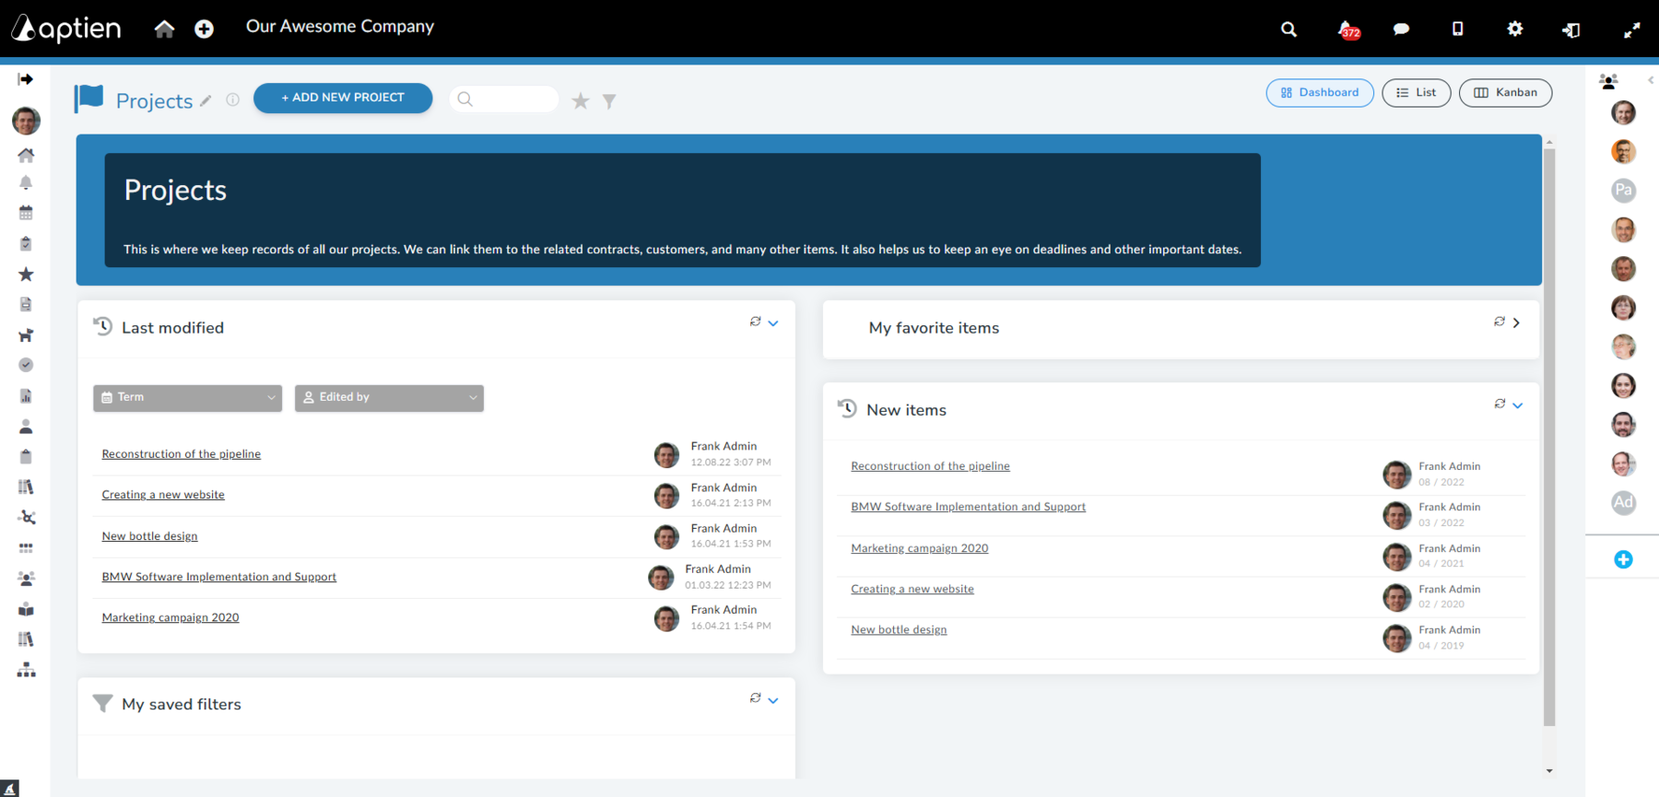The width and height of the screenshot is (1659, 797).
Task: Open the bell icon in left sidebar
Action: (x=26, y=182)
